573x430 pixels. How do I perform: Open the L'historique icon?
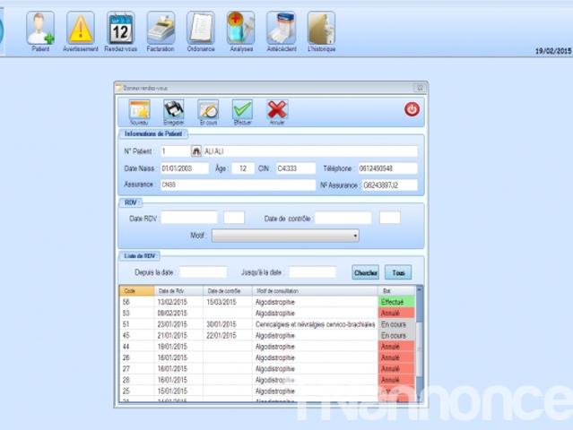[x=321, y=29]
